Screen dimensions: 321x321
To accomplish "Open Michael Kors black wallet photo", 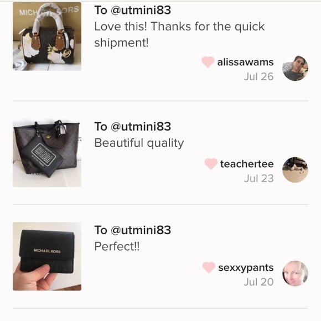I will (47, 256).
